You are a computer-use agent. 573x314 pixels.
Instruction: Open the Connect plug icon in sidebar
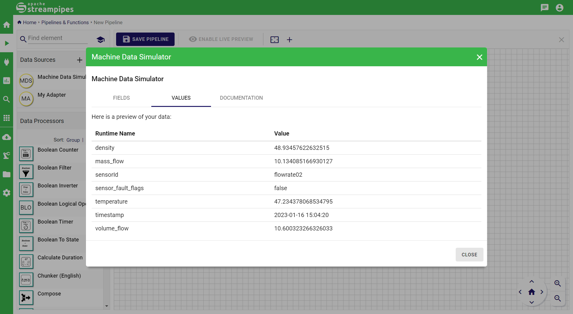click(7, 62)
